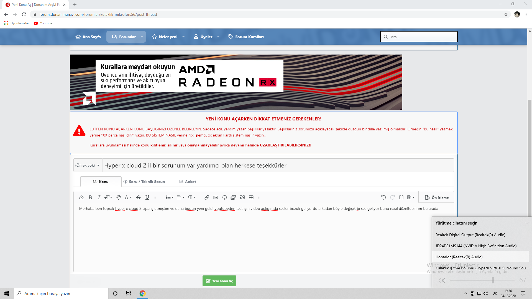
Task: Click the Ön izleme preview button
Action: [x=437, y=198]
